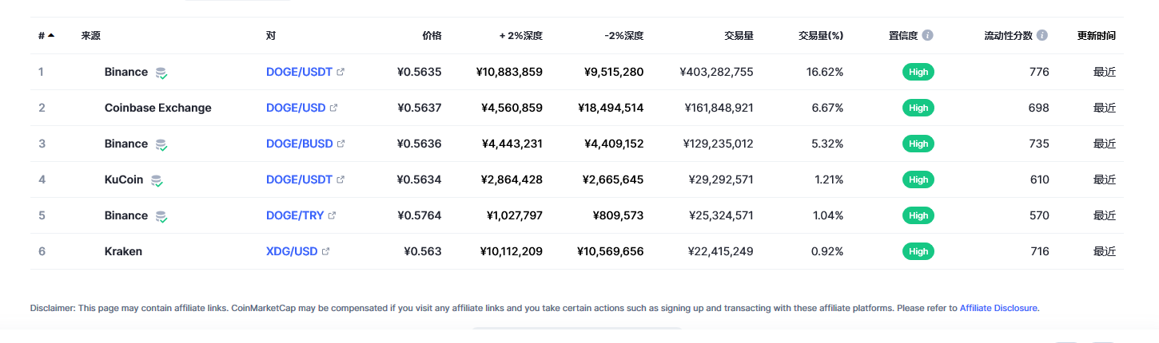This screenshot has height=343, width=1159.
Task: Open the Coinbase Exchange DOGE/USD pair link
Action: (295, 108)
